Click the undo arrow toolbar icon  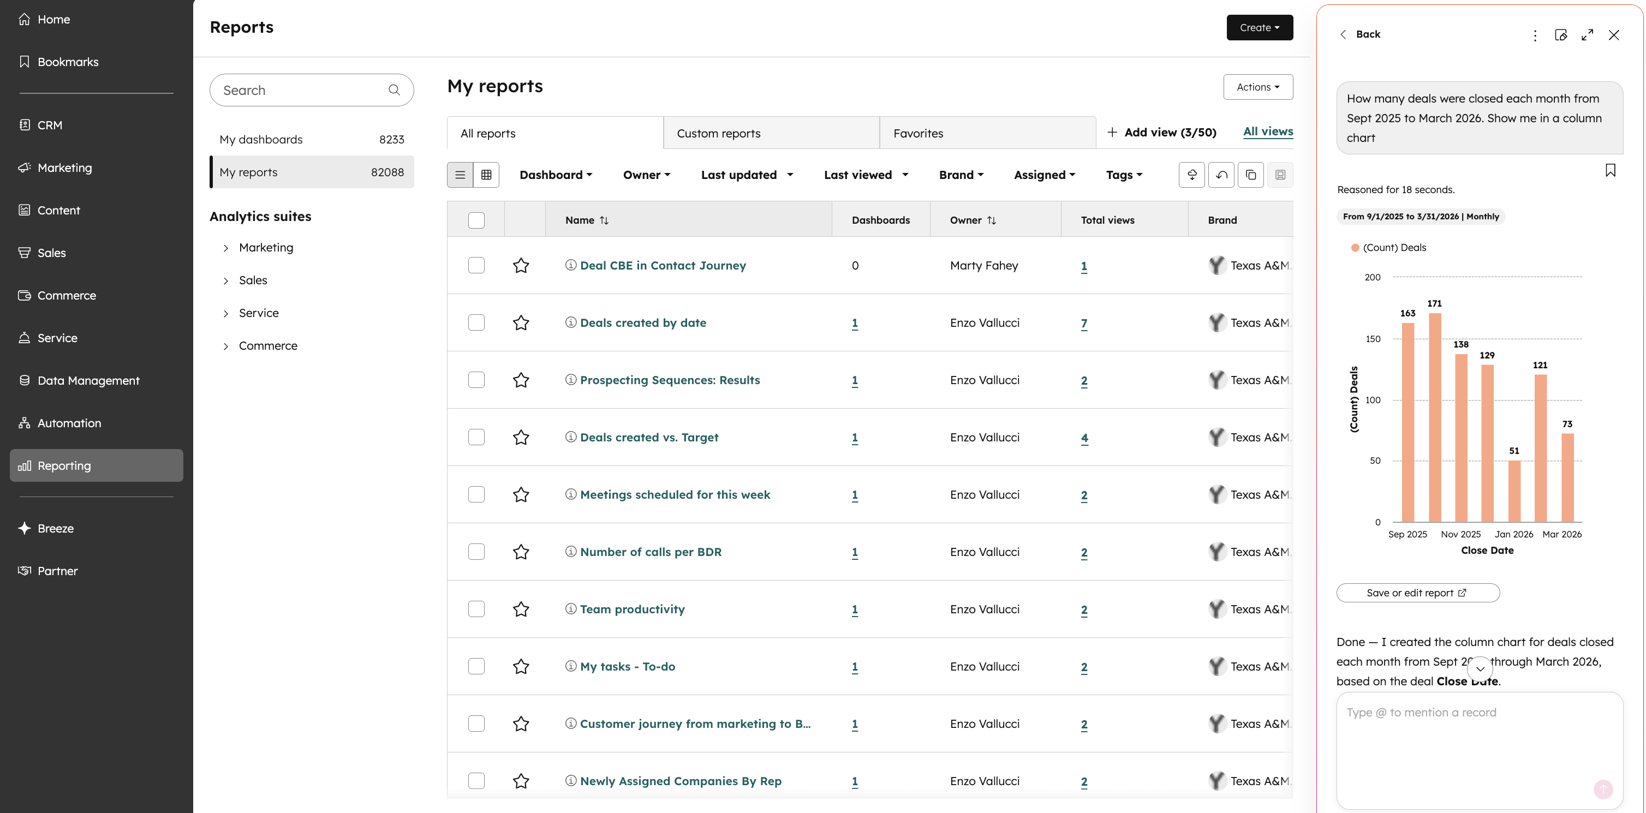pos(1221,175)
